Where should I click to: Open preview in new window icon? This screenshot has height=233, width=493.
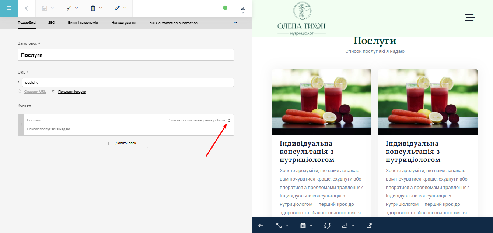pos(369,225)
